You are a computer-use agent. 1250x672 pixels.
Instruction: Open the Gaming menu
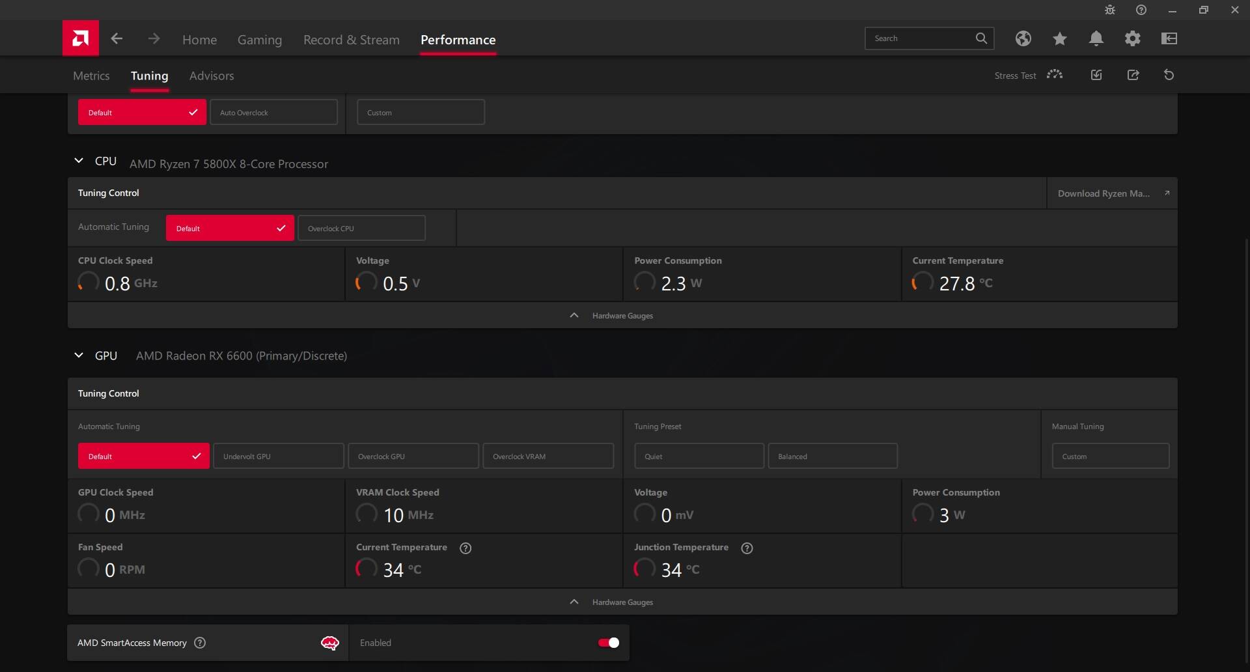pos(259,40)
